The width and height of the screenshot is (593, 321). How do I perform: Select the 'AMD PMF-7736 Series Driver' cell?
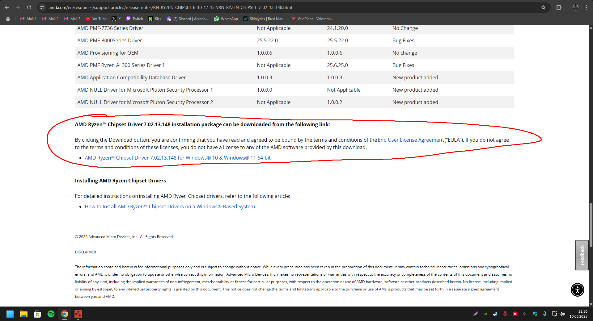(110, 28)
